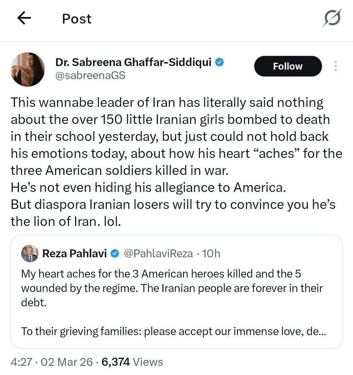This screenshot has width=353, height=375.
Task: Tap the 10h timestamp on quoted post
Action: click(211, 254)
